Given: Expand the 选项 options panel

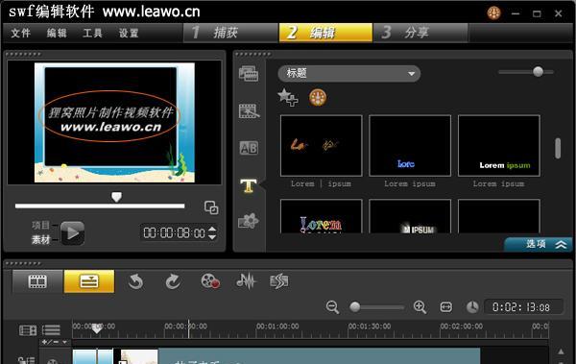Looking at the screenshot, I should click(539, 244).
